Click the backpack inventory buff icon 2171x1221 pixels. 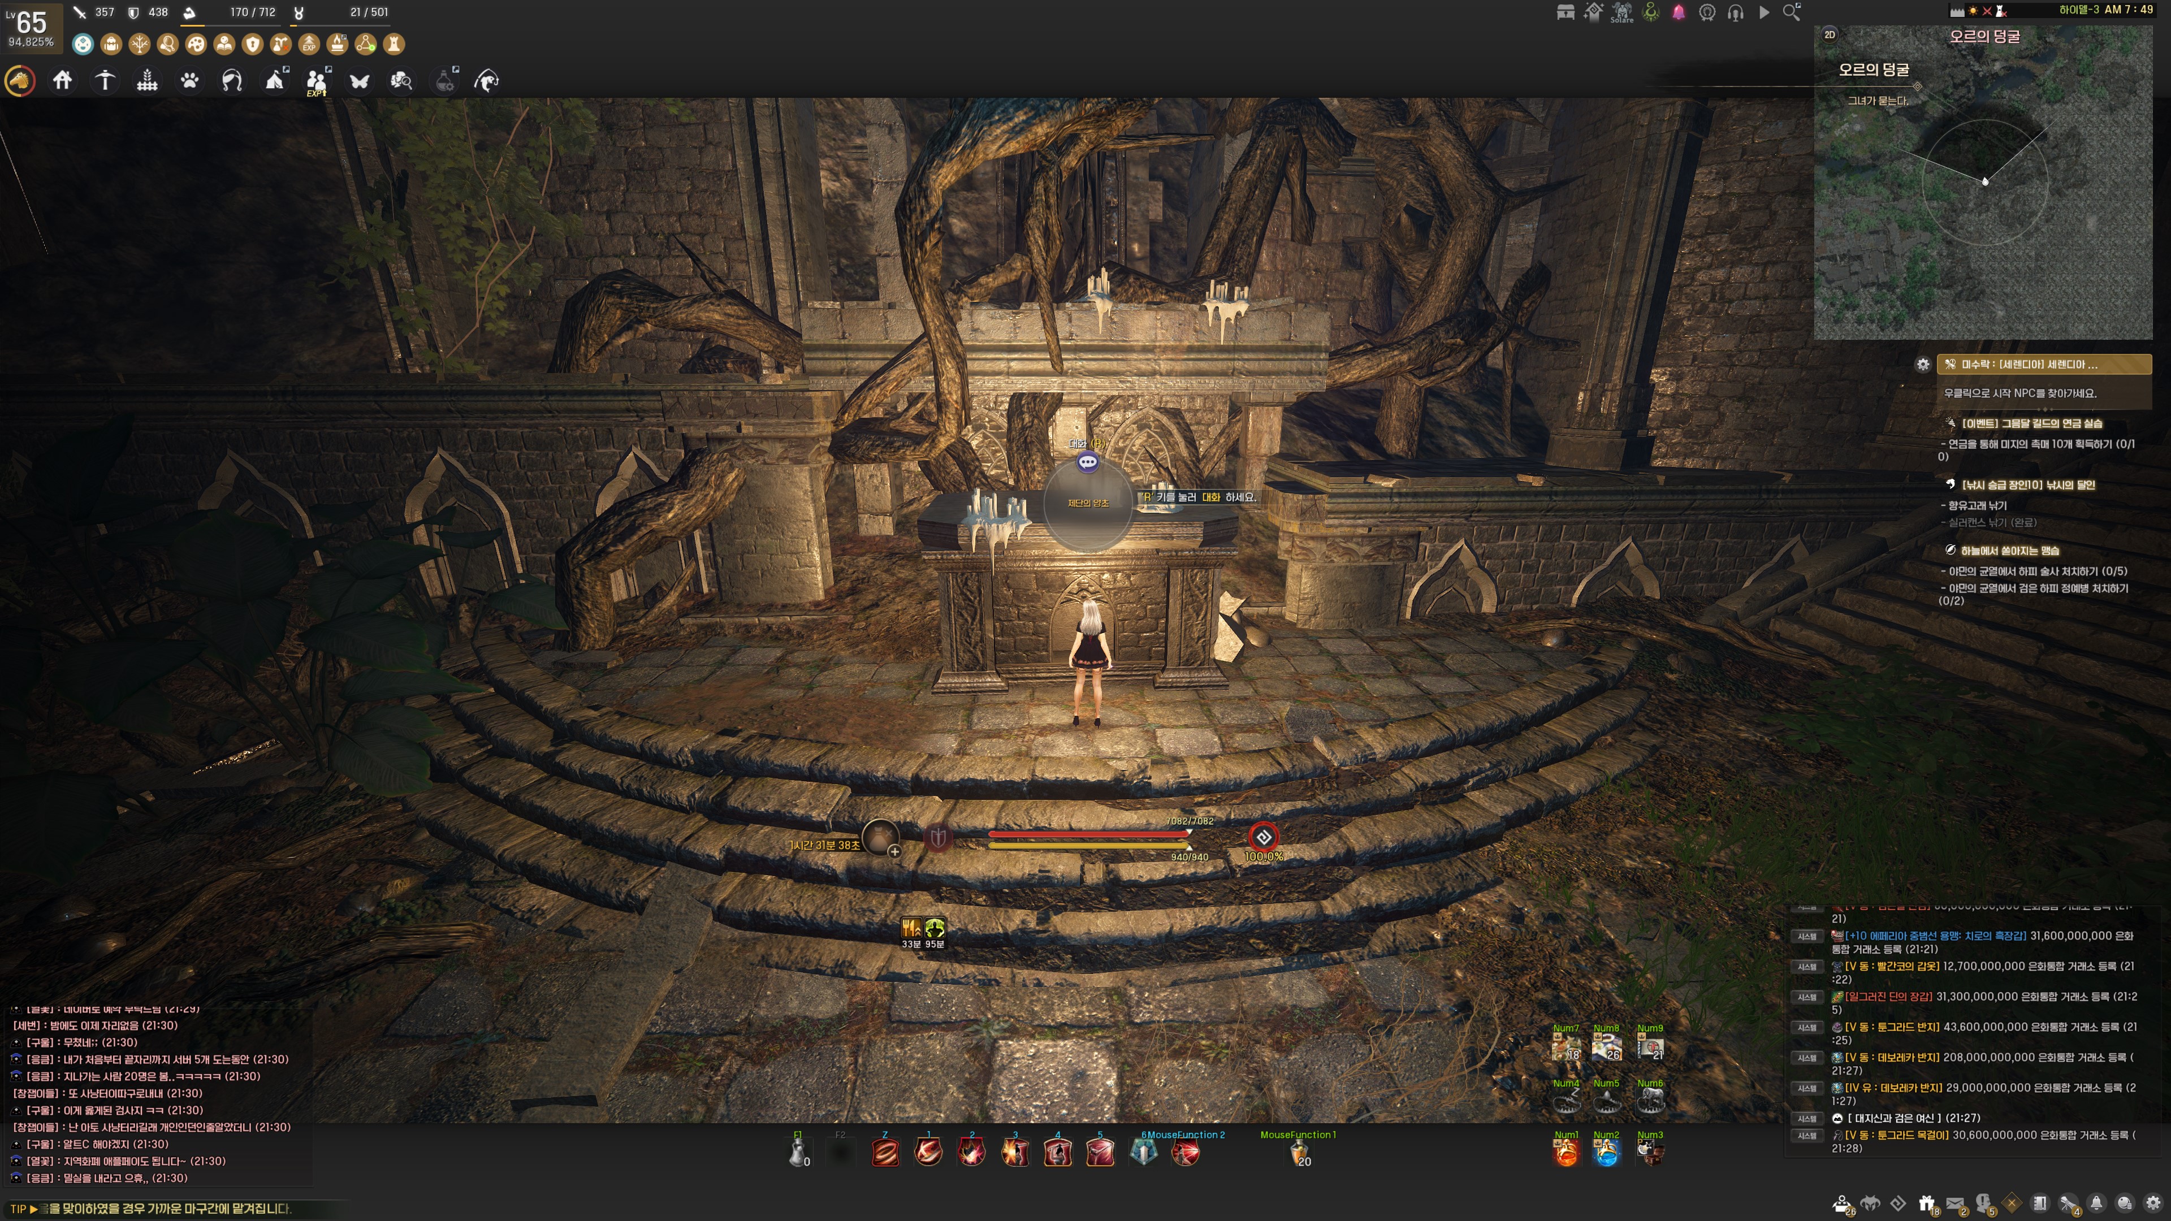(x=111, y=44)
